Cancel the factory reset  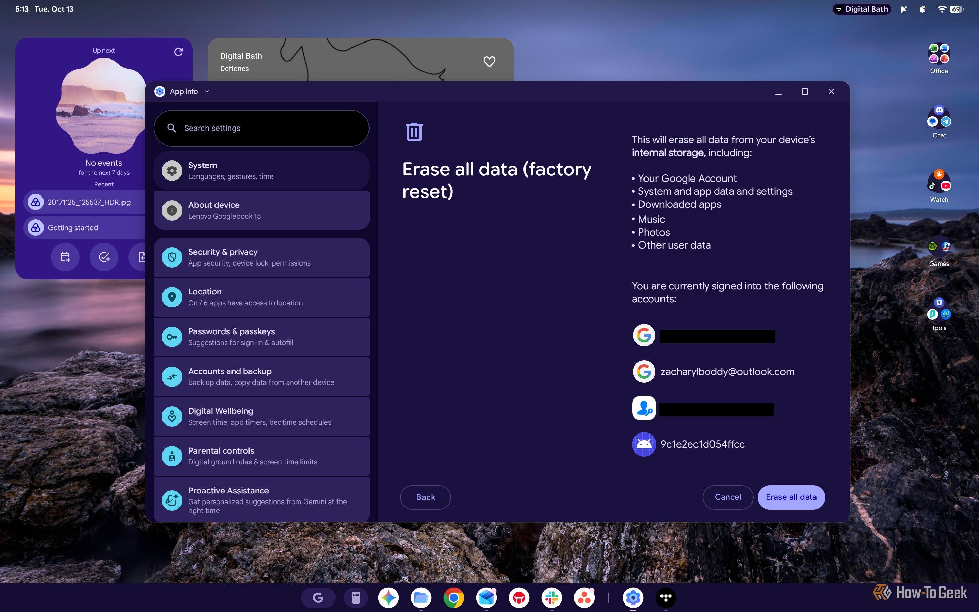[x=727, y=497]
